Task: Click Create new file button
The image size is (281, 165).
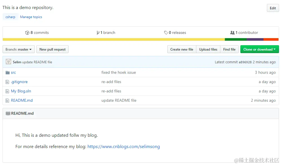Action: [x=182, y=49]
